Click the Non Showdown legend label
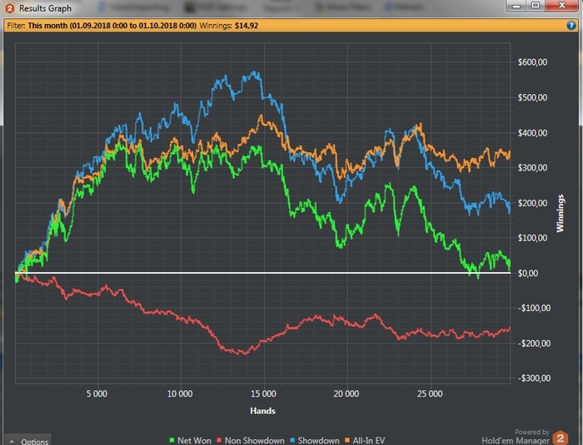This screenshot has height=445, width=583. [254, 441]
